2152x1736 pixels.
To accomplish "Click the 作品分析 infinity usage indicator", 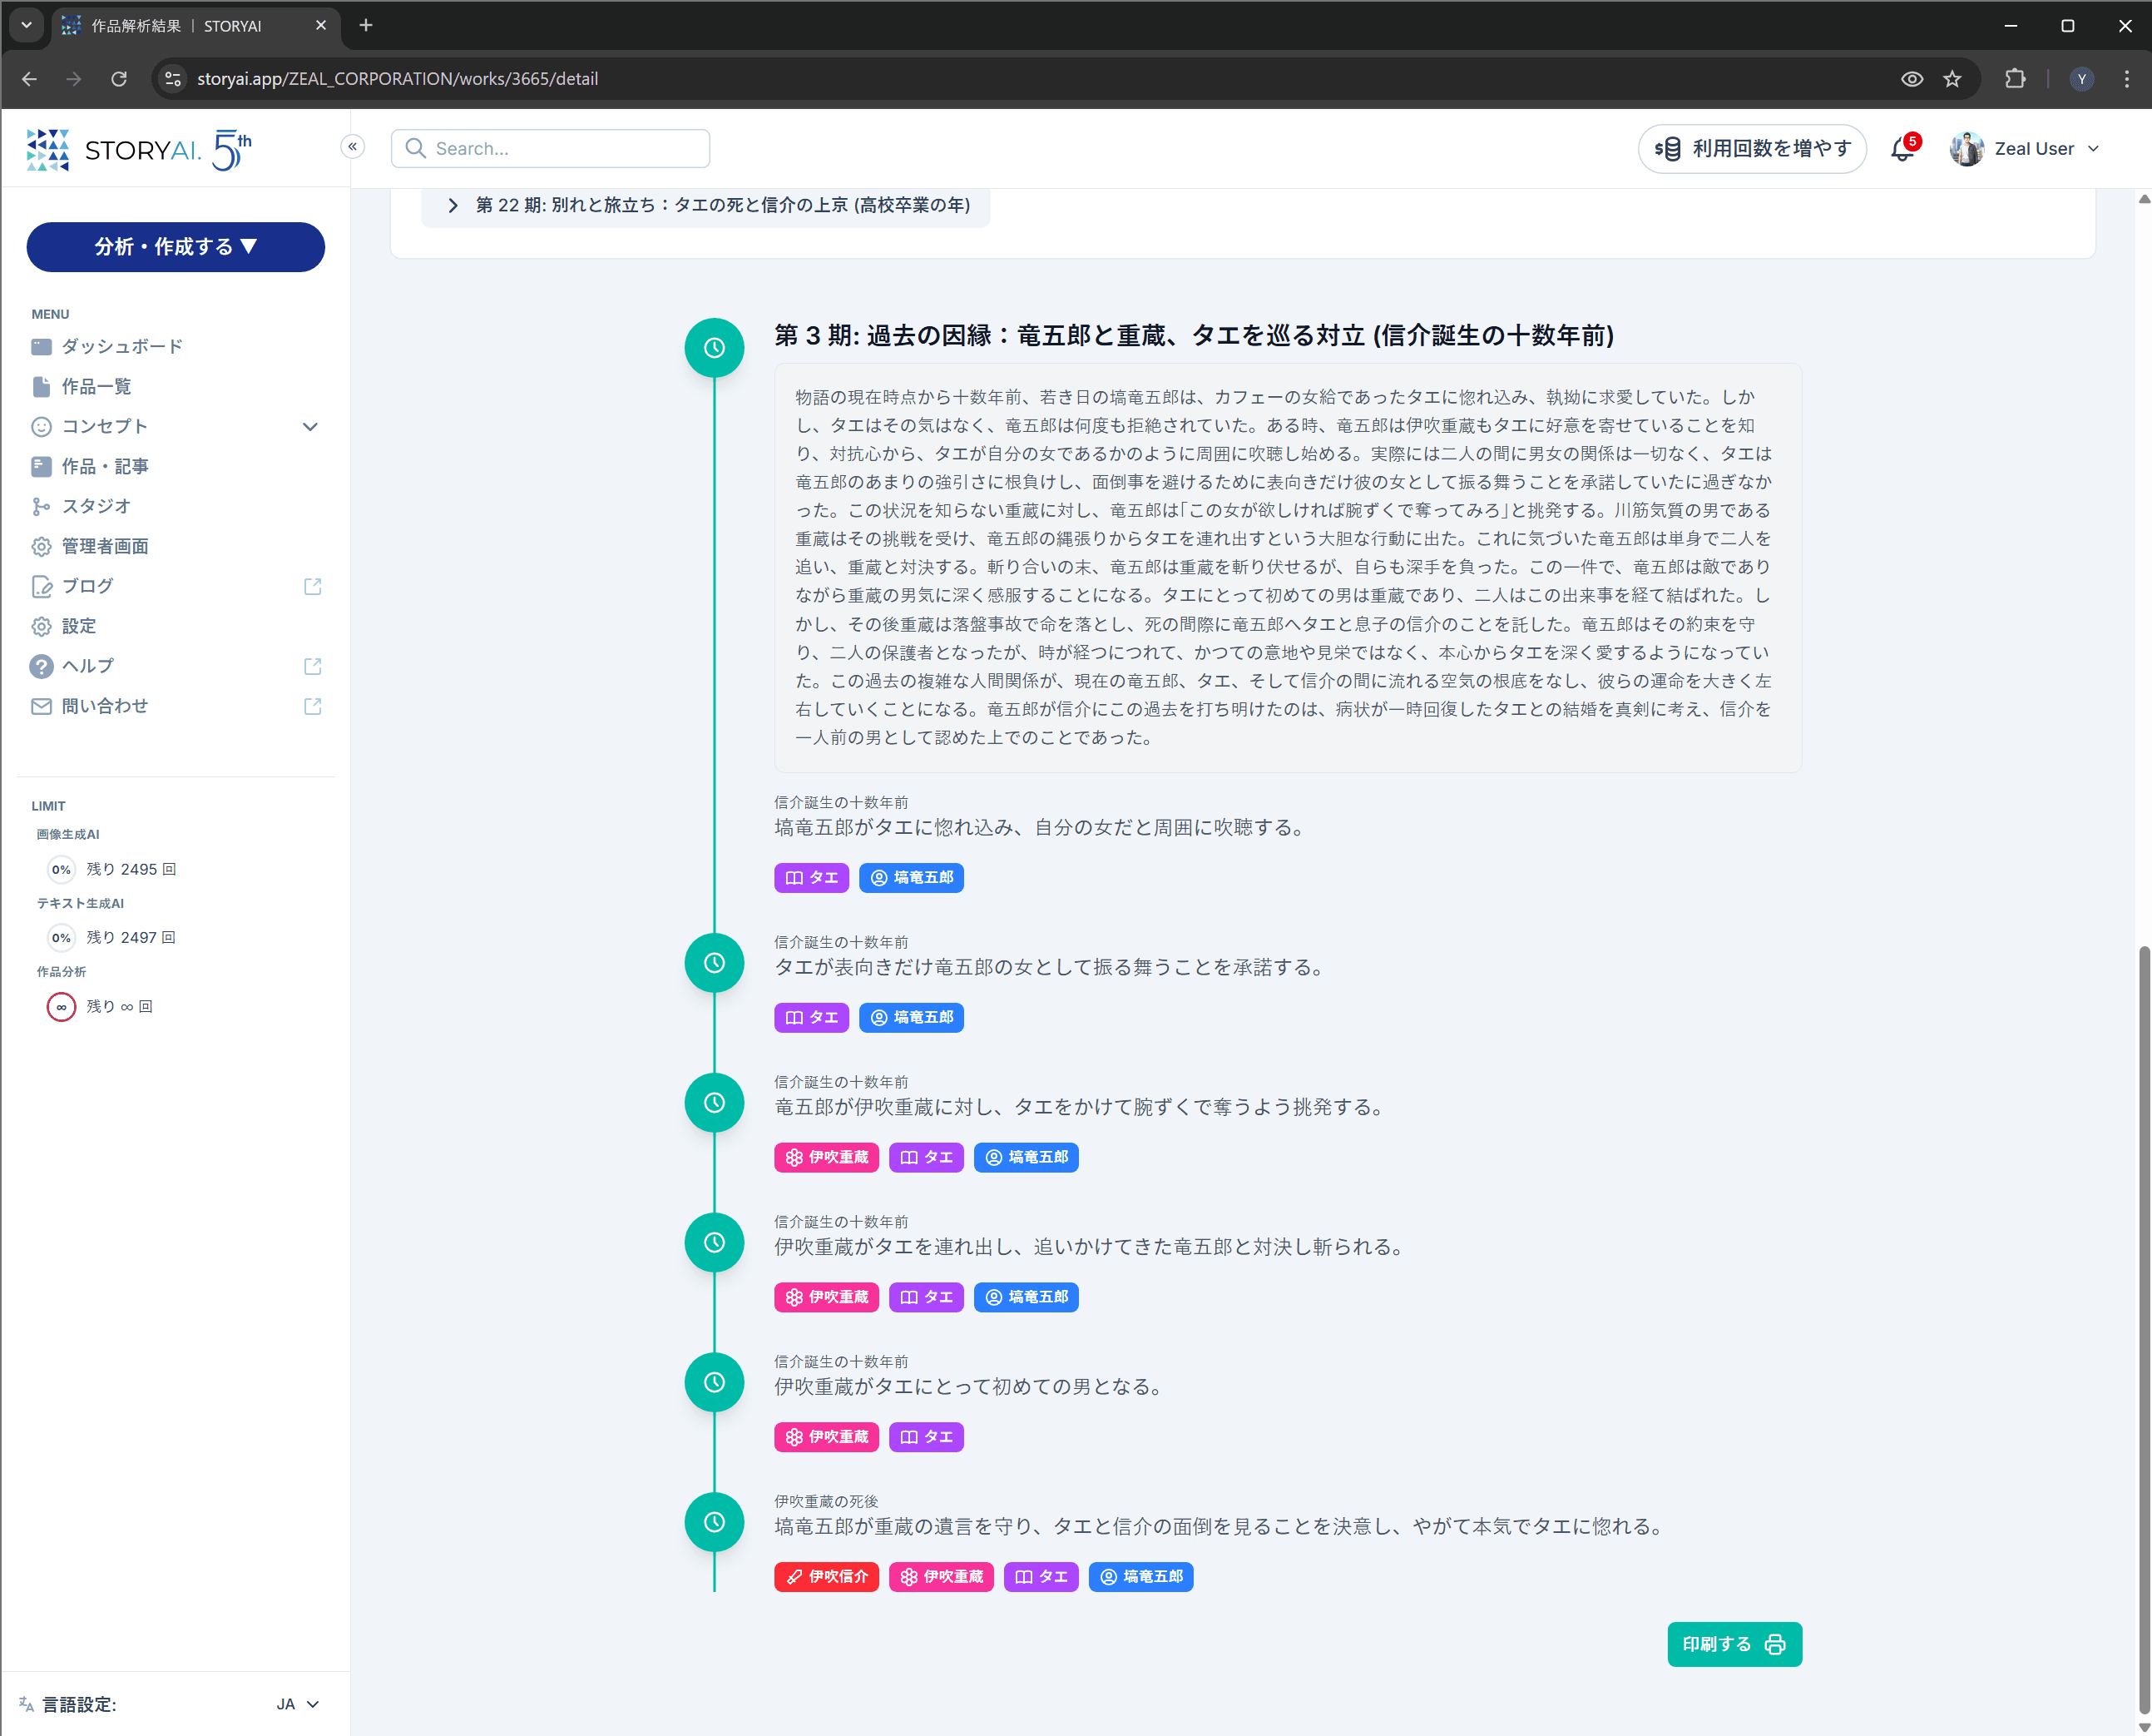I will pos(61,1007).
